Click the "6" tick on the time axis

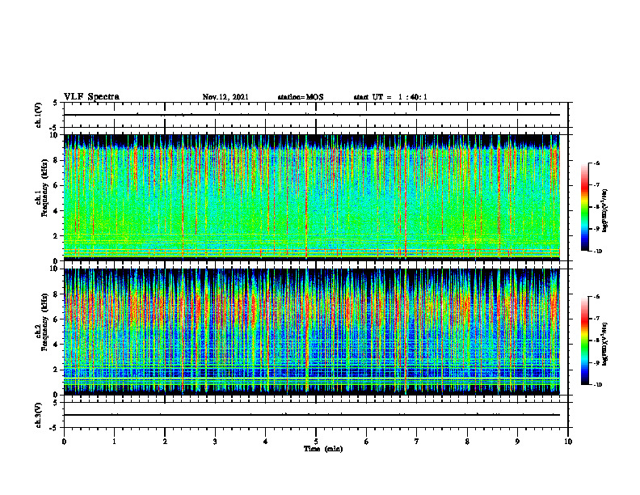point(367,442)
